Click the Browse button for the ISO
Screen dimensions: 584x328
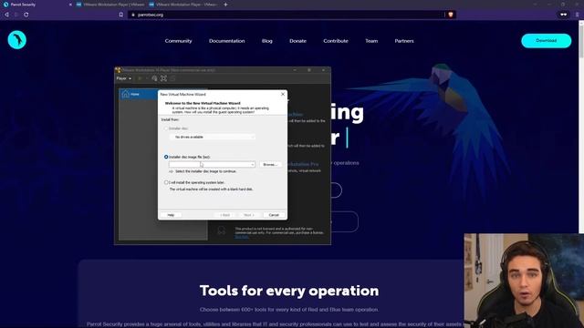pos(270,164)
